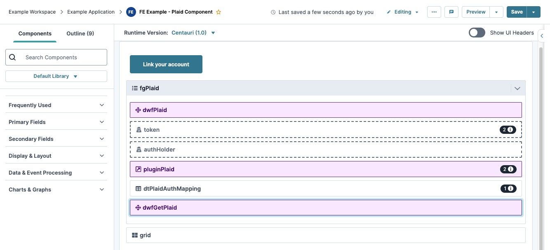Open the comments speech bubble icon
The image size is (550, 250).
tap(451, 12)
